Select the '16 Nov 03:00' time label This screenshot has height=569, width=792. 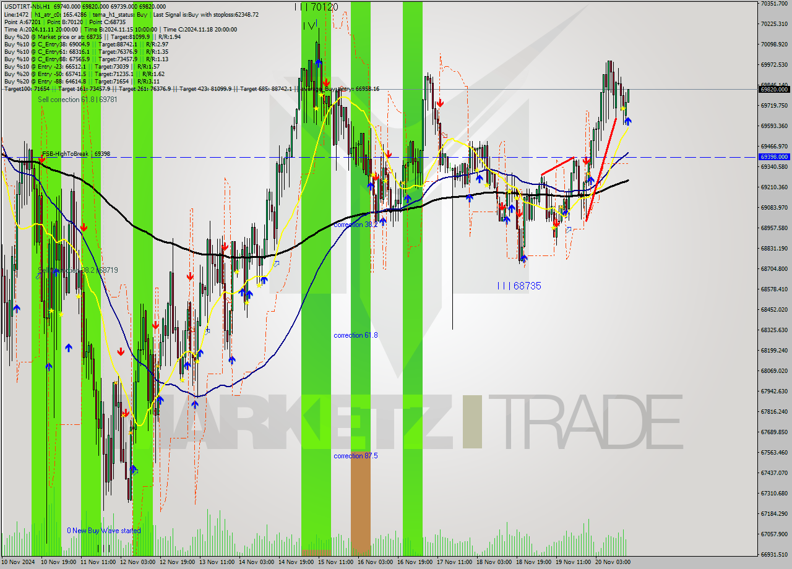pyautogui.click(x=375, y=562)
